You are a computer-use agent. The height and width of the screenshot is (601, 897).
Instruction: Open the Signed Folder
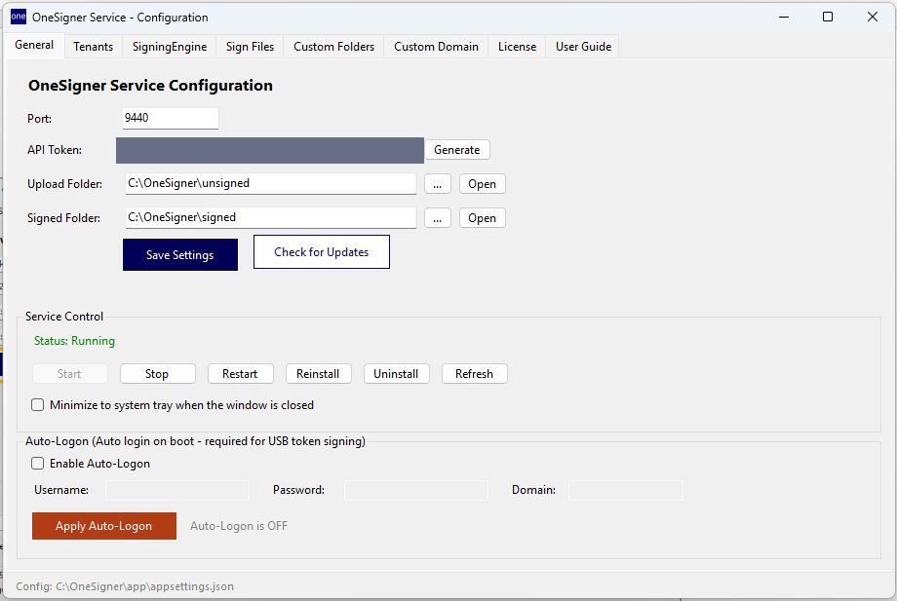[483, 218]
